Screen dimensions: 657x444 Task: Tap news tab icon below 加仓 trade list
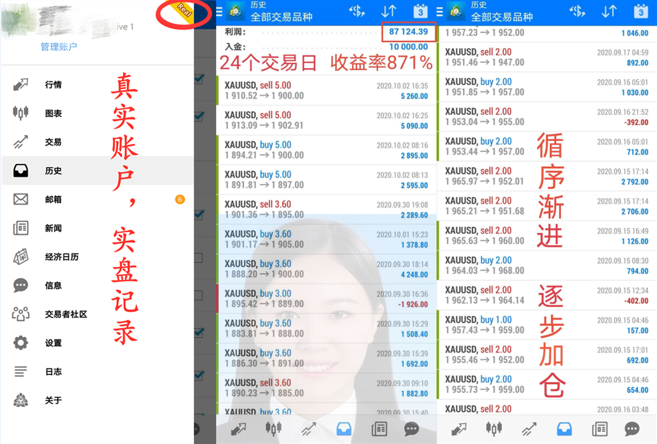(x=599, y=429)
